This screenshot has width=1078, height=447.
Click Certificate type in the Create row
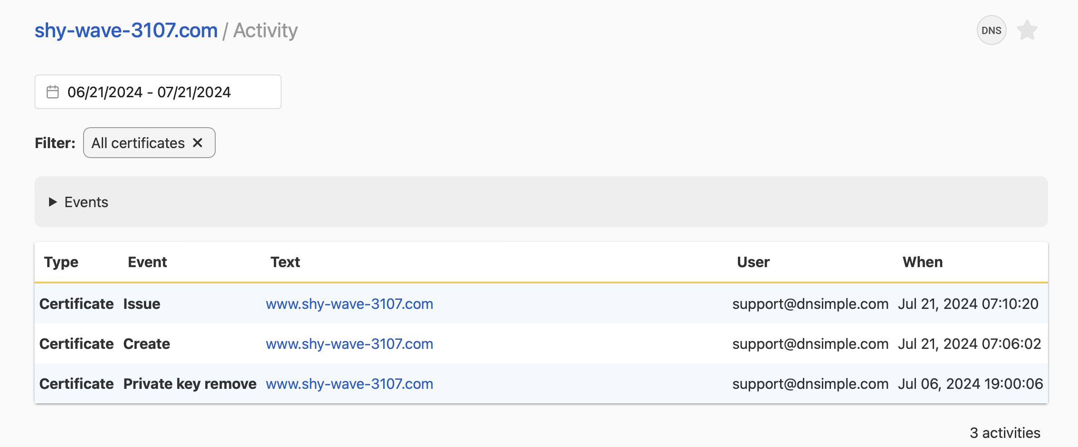76,344
